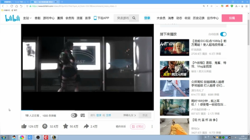Open the three-dot more options menu
This screenshot has height=140, width=250.
pyautogui.click(x=152, y=126)
